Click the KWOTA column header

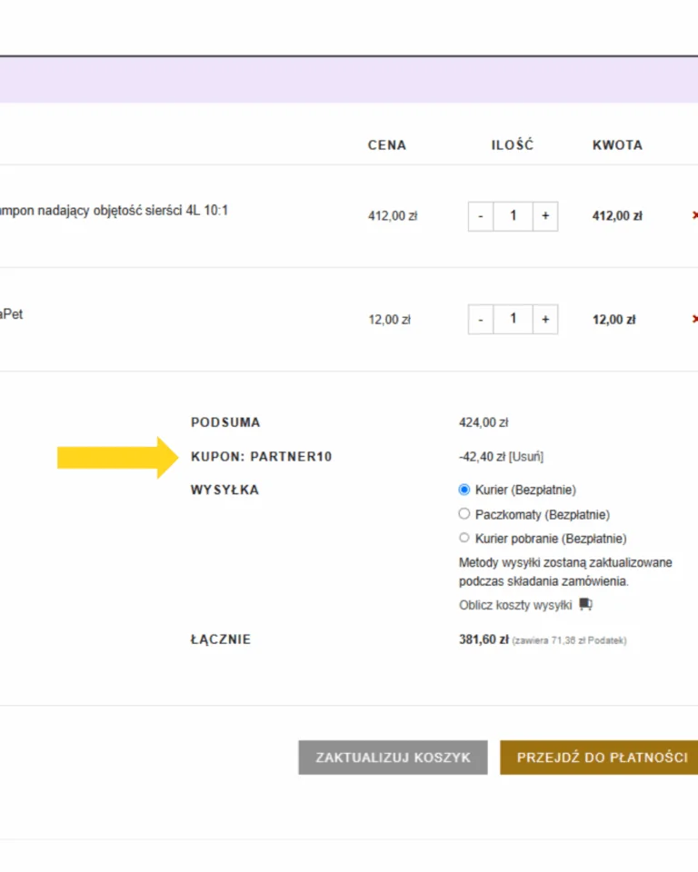617,145
